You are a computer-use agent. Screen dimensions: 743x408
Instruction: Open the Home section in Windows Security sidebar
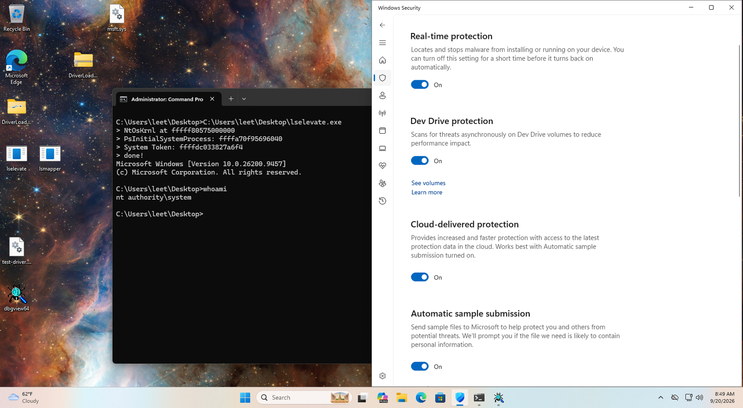click(382, 60)
